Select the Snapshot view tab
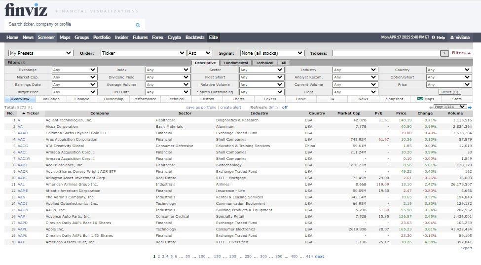The height and width of the screenshot is (265, 481). point(395,99)
